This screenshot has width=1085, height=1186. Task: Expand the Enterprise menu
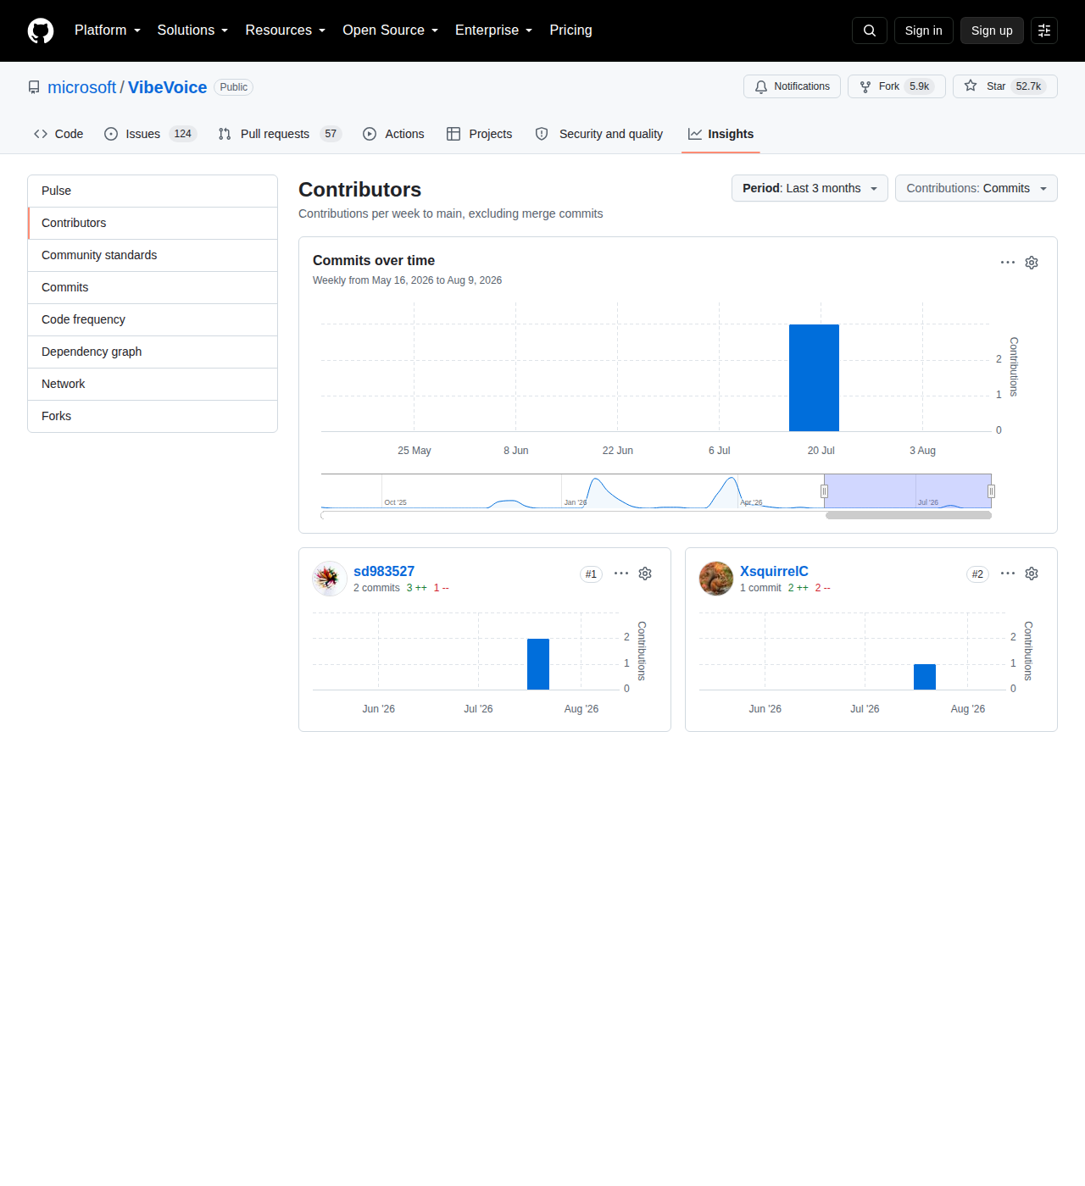tap(494, 30)
